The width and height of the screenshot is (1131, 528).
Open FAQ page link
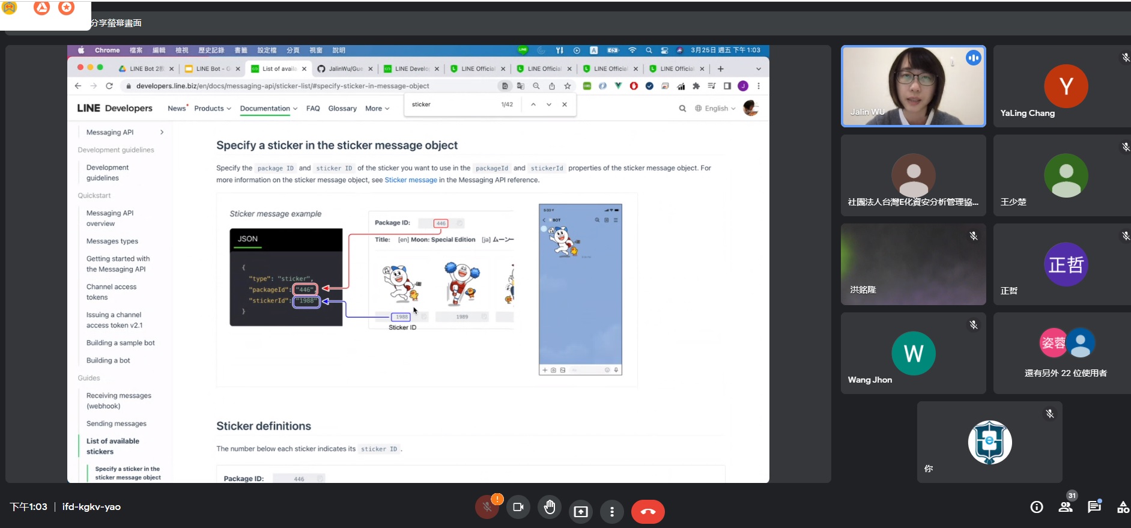tap(313, 109)
